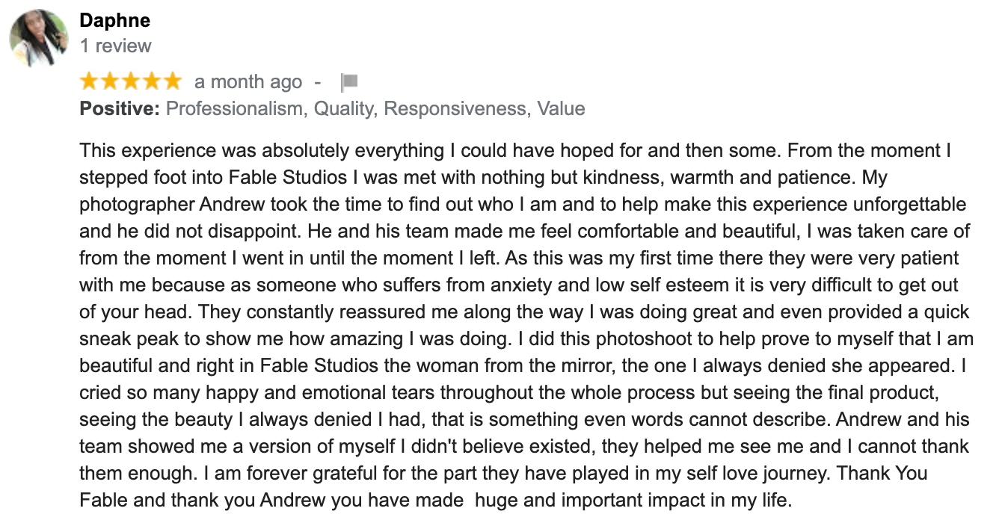This screenshot has width=1005, height=523.
Task: Click the dash separator beside the flag
Action: pyautogui.click(x=318, y=81)
